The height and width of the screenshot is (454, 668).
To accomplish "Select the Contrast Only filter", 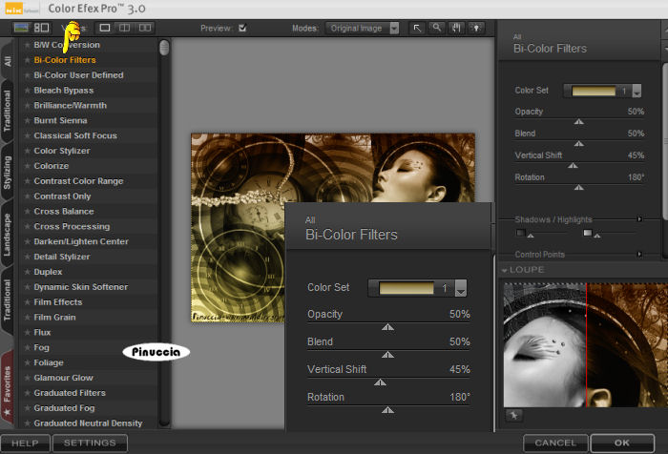I will click(62, 196).
